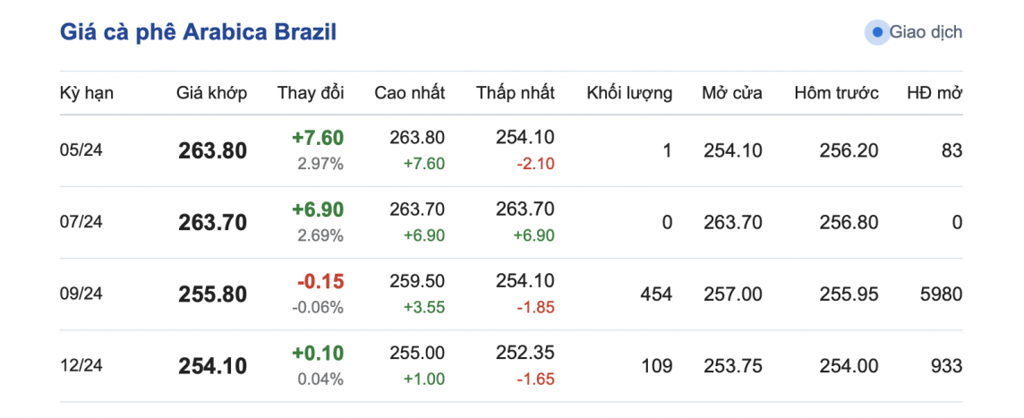Click the HĐ mở column header
Viewport: 1024px width, 418px height.
tap(934, 93)
